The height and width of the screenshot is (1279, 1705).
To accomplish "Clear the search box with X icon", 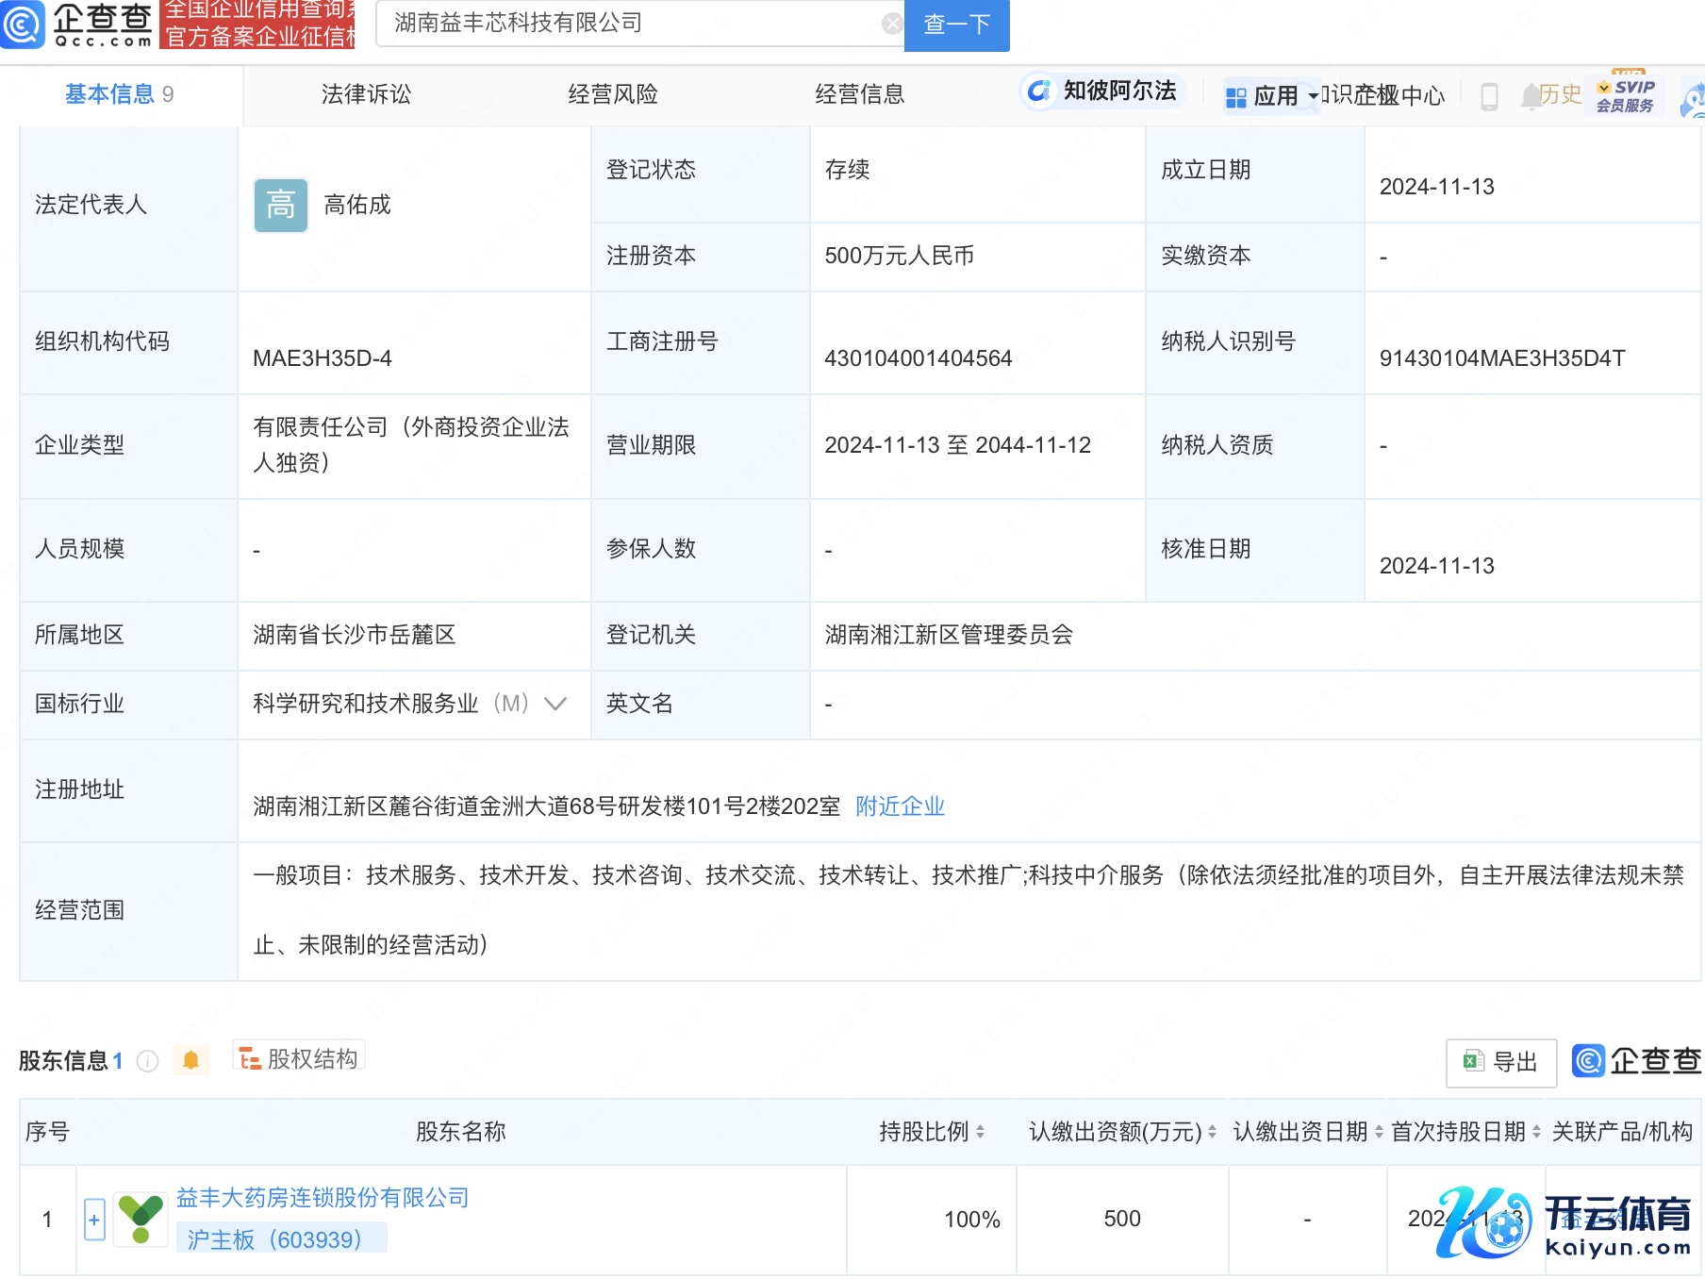I will tap(891, 24).
